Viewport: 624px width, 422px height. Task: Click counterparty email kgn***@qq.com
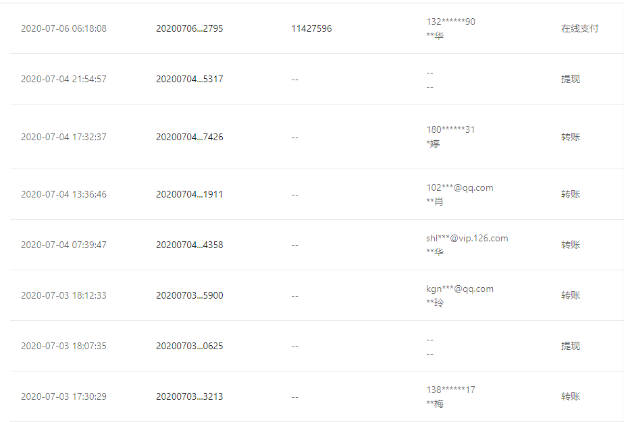click(x=459, y=289)
